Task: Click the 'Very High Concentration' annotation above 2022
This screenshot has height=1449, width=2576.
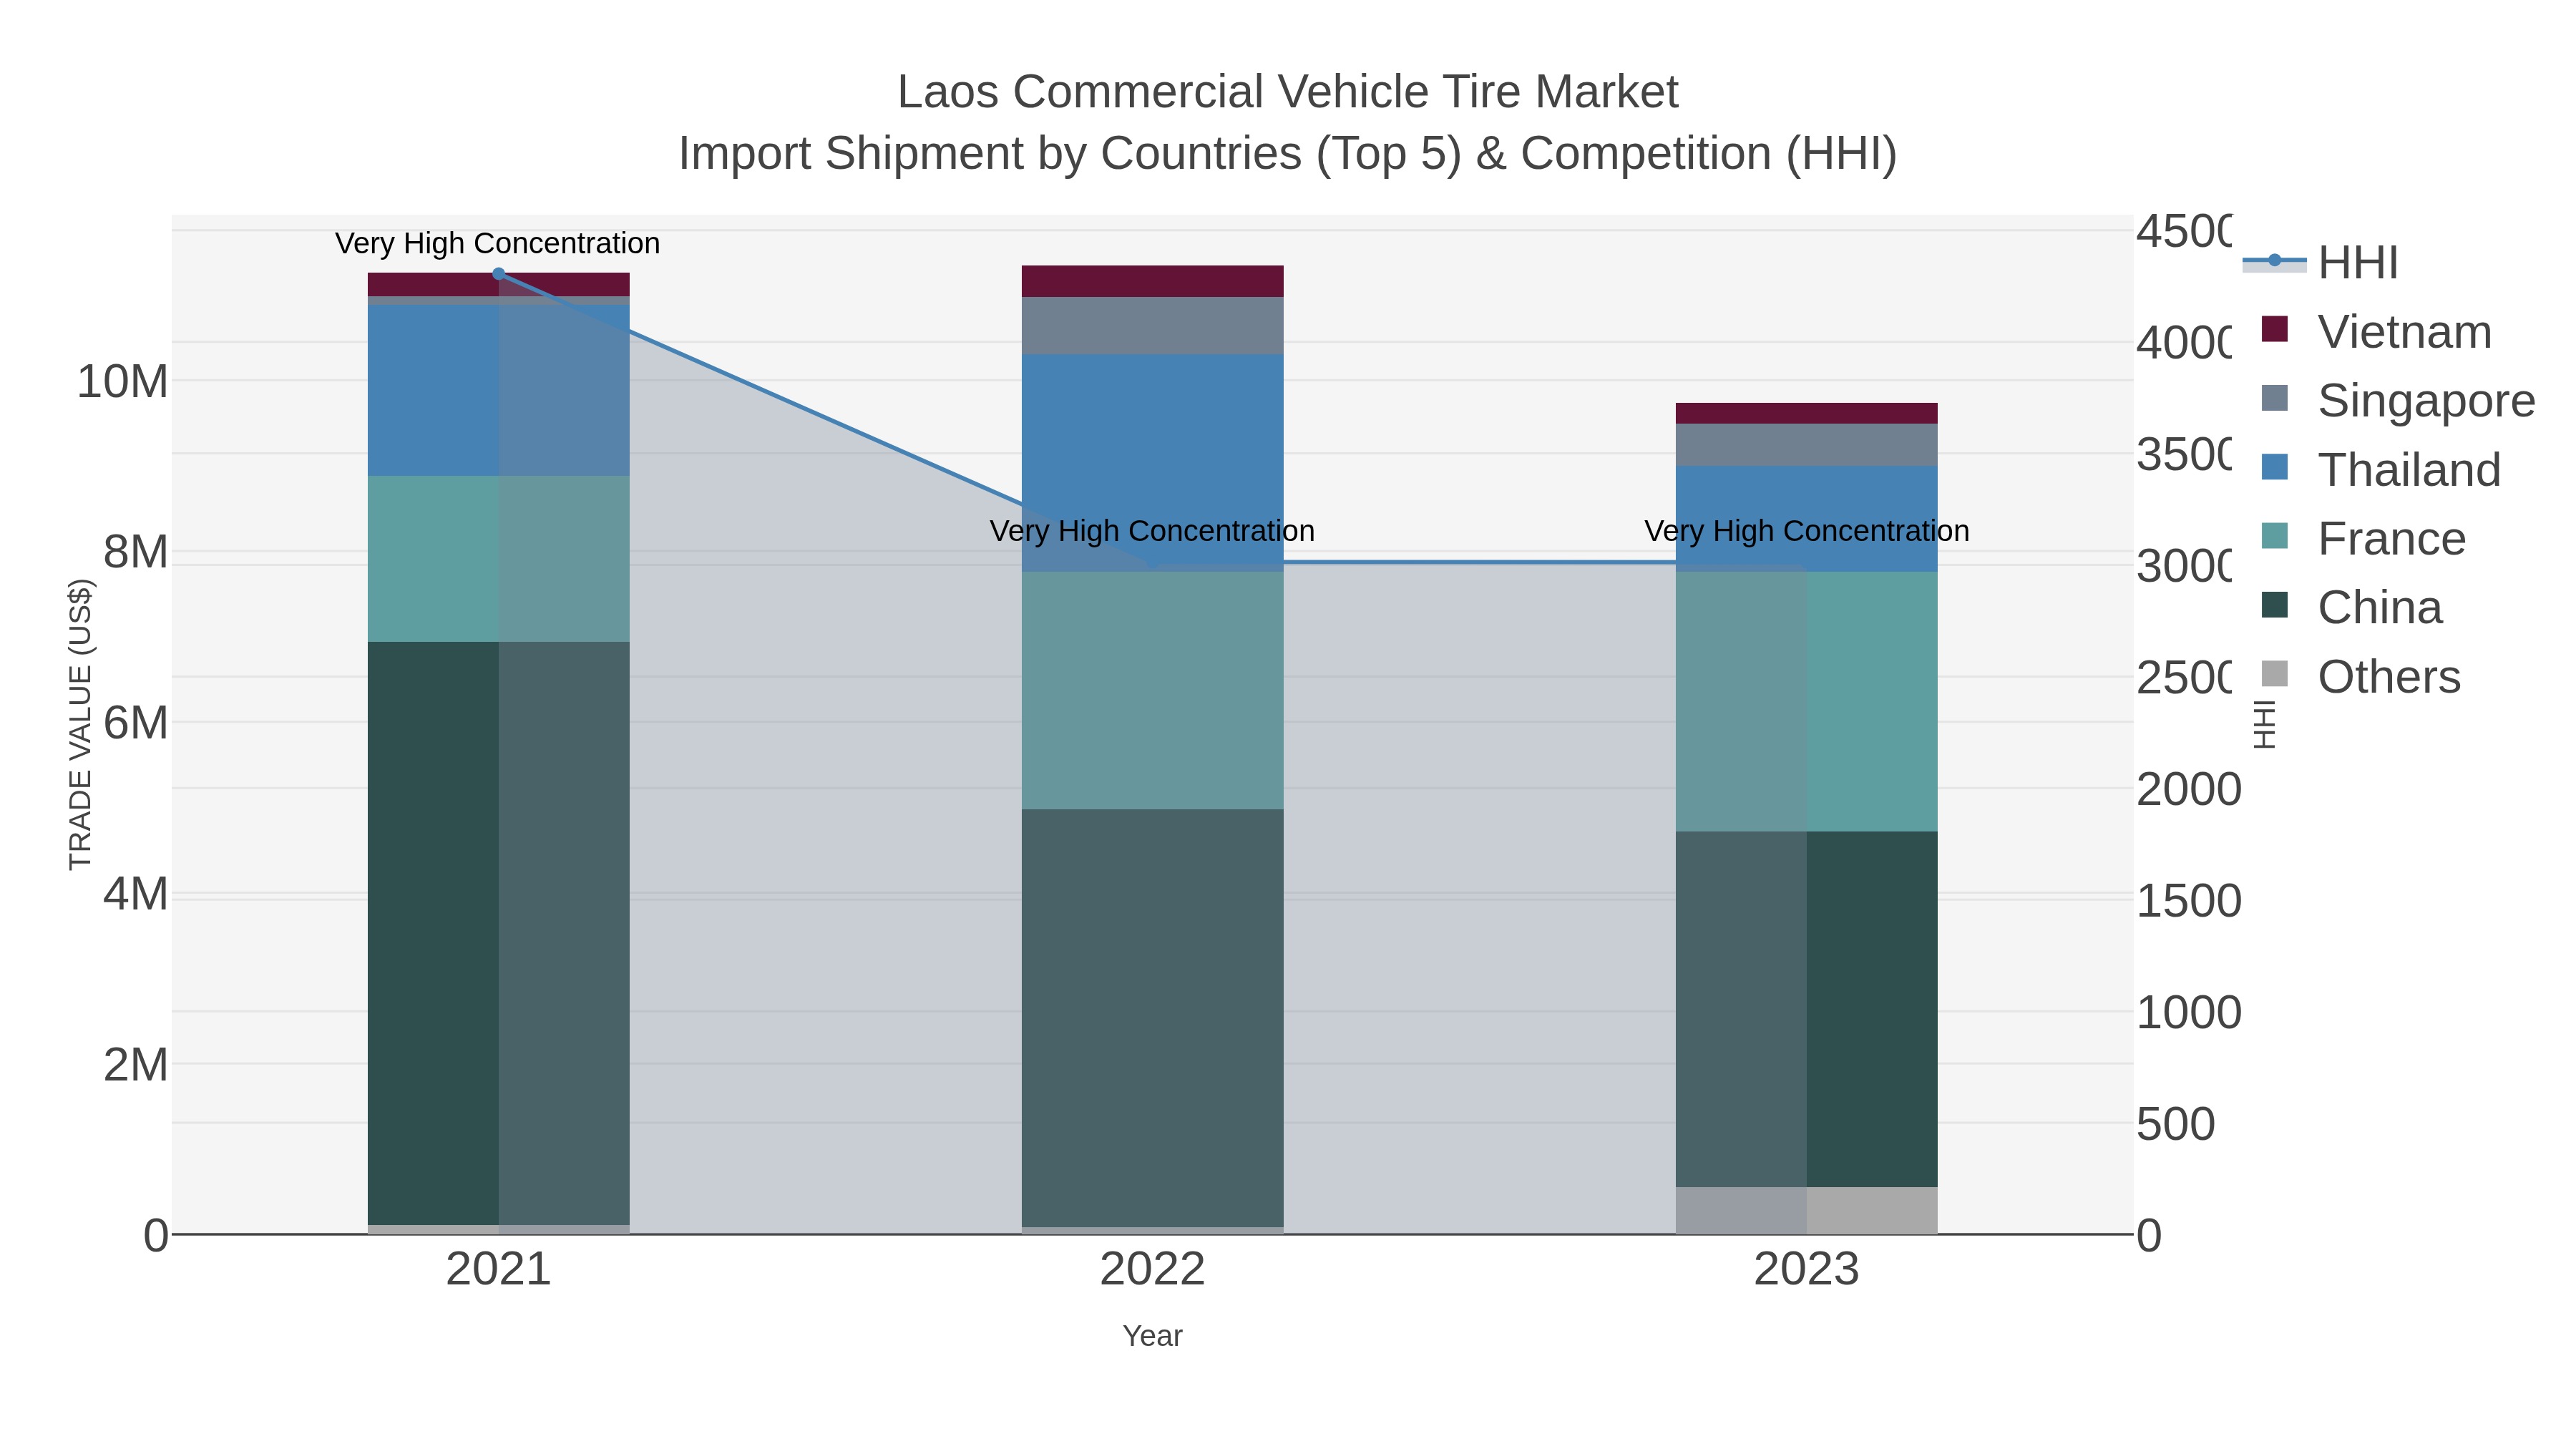Action: pyautogui.click(x=1152, y=531)
